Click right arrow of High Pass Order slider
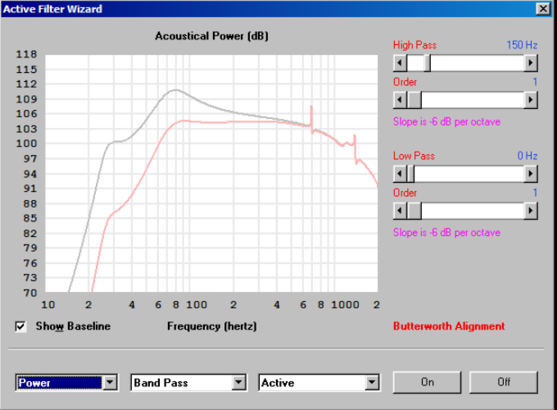Viewport: 557px width, 410px height. (x=530, y=100)
